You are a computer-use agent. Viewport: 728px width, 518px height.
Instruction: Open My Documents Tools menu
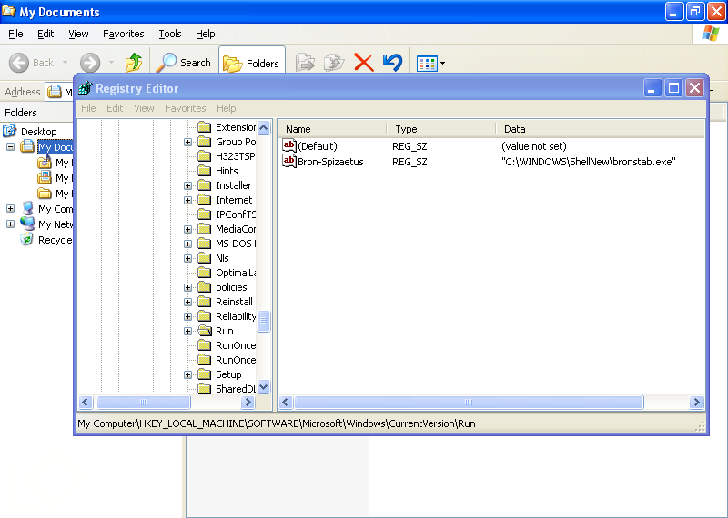click(x=170, y=34)
